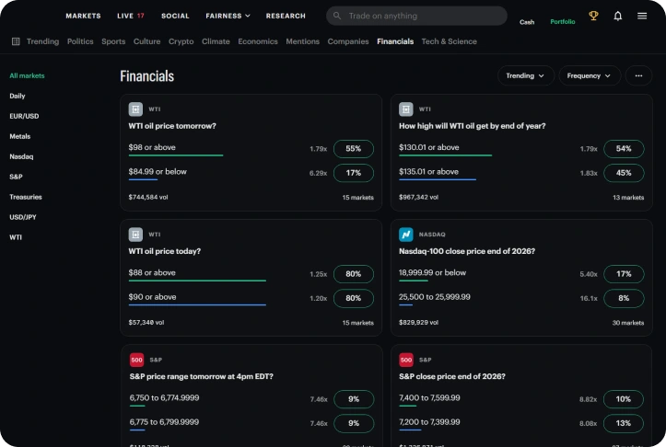Screen dimensions: 666x447
Task: Click the category grid icon beside Trending
Action: point(16,41)
